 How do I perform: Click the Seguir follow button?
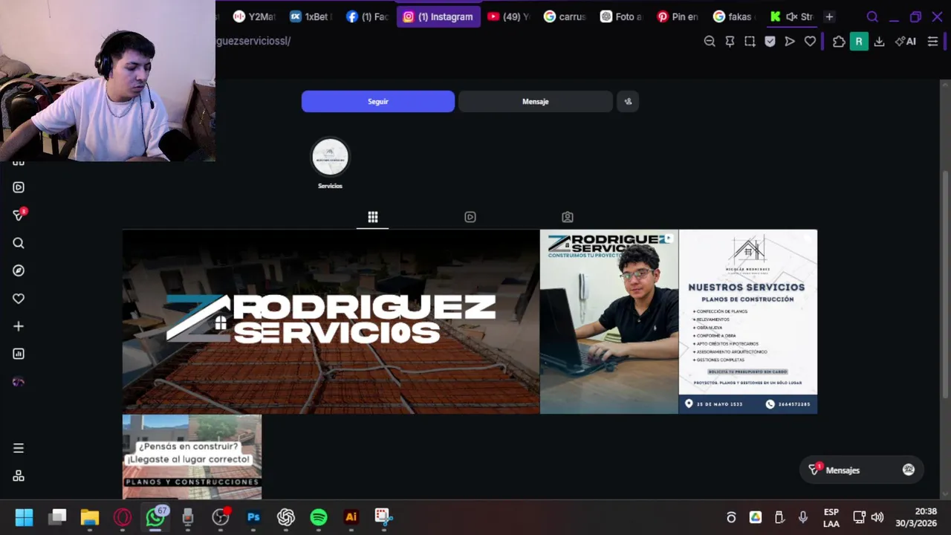377,101
